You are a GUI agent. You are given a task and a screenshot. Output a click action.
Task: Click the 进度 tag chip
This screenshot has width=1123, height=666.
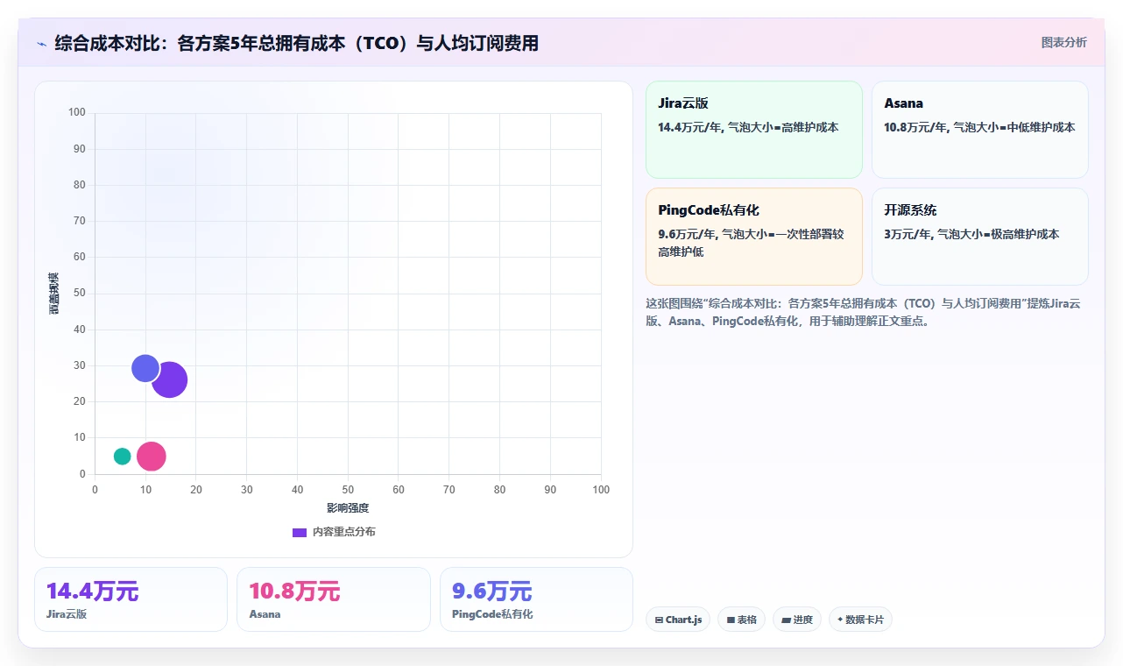coord(797,620)
